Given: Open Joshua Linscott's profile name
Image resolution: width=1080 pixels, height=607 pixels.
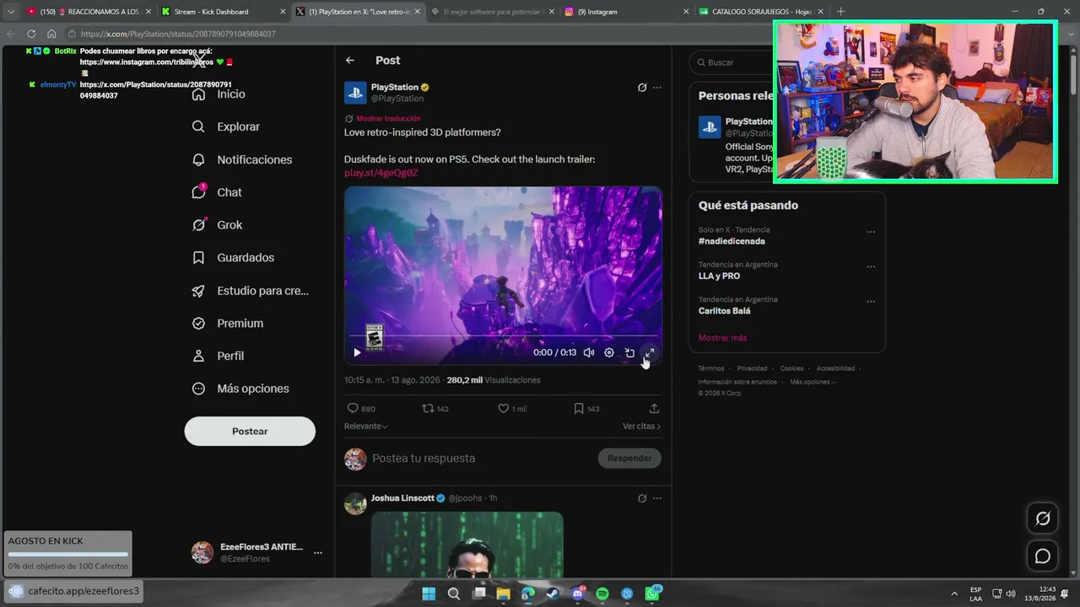Looking at the screenshot, I should pyautogui.click(x=402, y=498).
